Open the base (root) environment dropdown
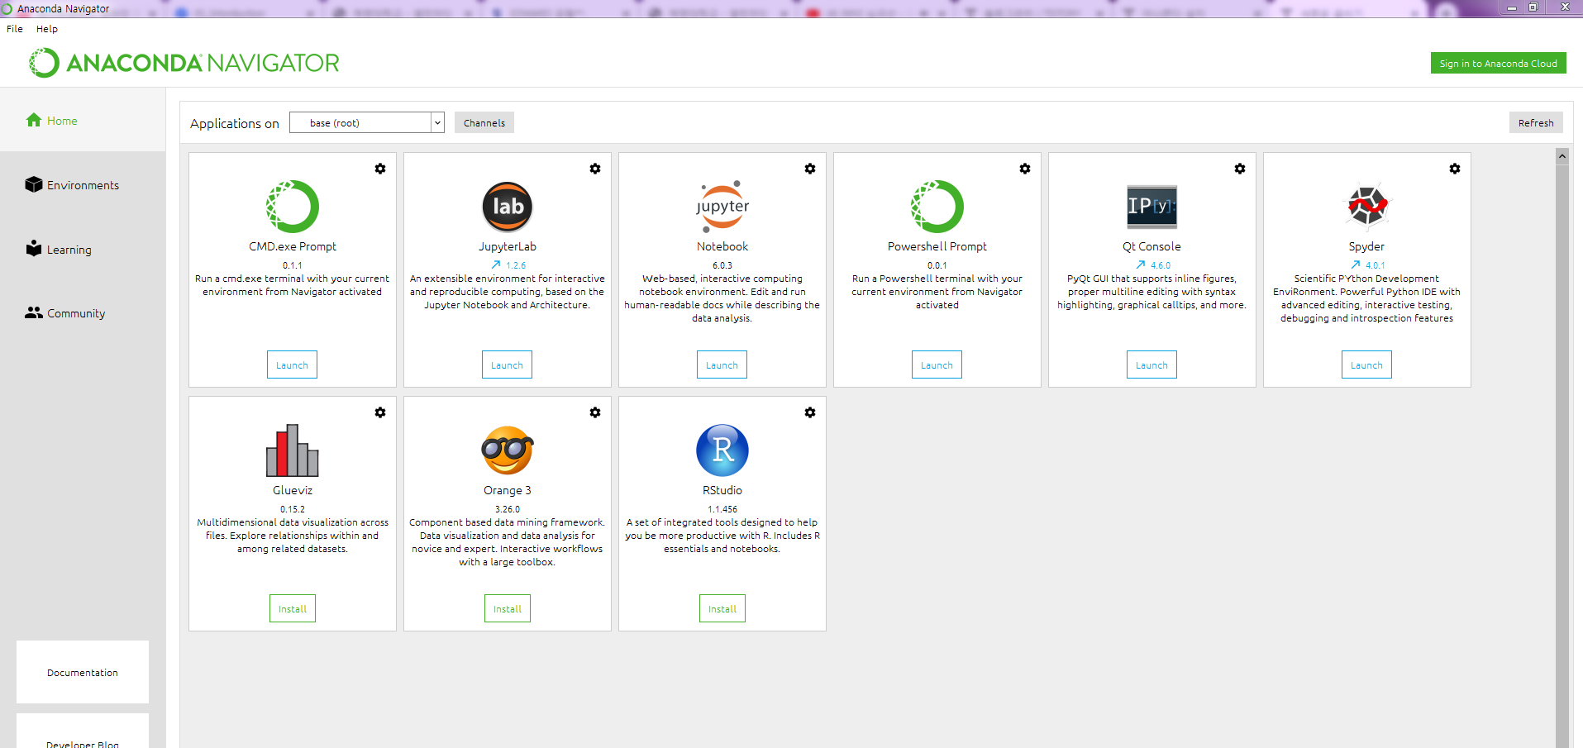 pyautogui.click(x=367, y=122)
